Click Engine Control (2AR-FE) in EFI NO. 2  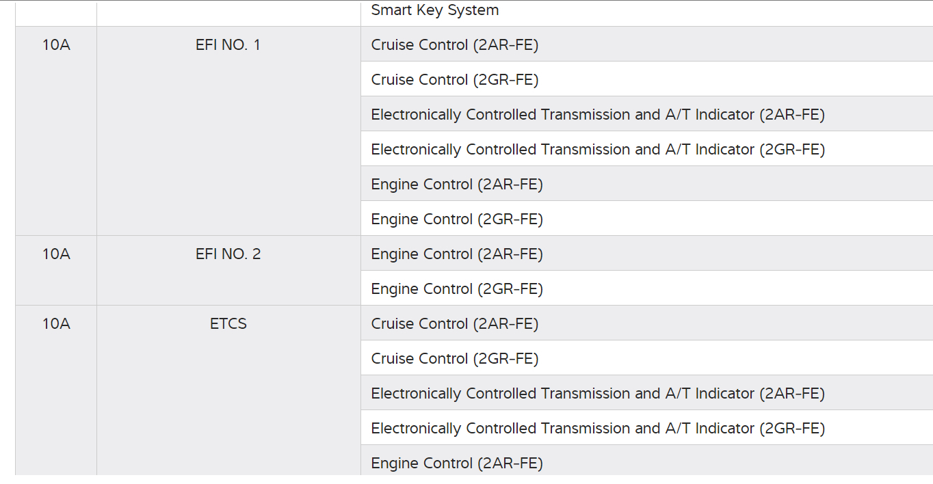point(457,254)
